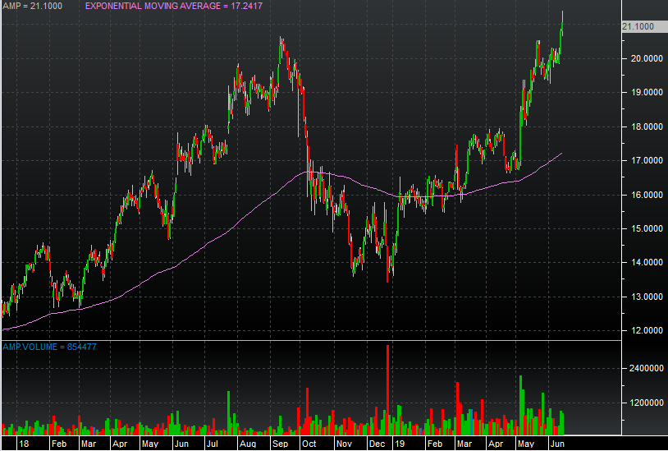Click the 14.0000 price axis label
The image size is (668, 451).
639,263
